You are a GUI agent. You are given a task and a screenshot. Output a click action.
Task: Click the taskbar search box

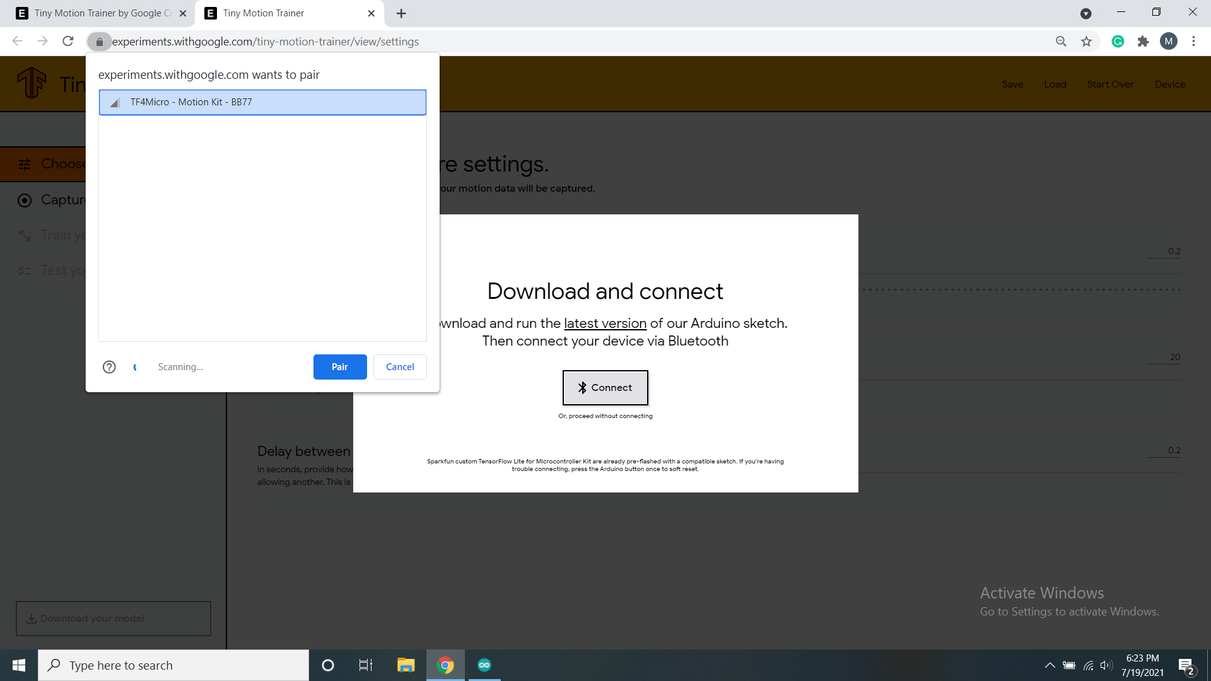173,665
